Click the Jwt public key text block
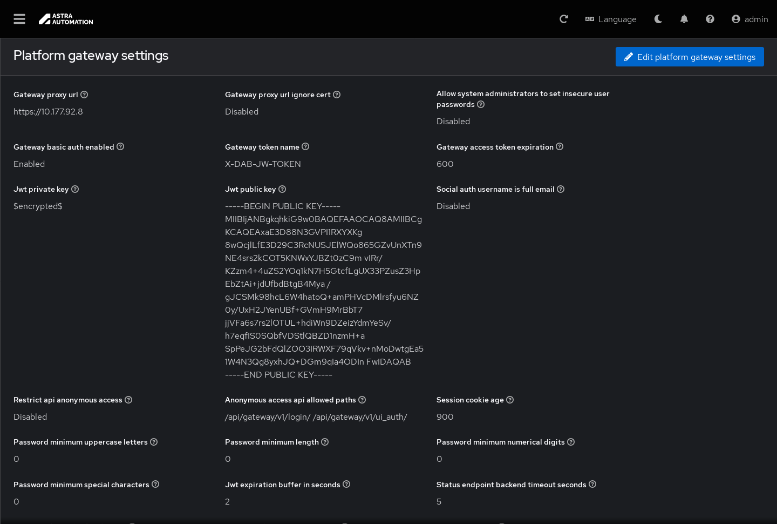 324,290
